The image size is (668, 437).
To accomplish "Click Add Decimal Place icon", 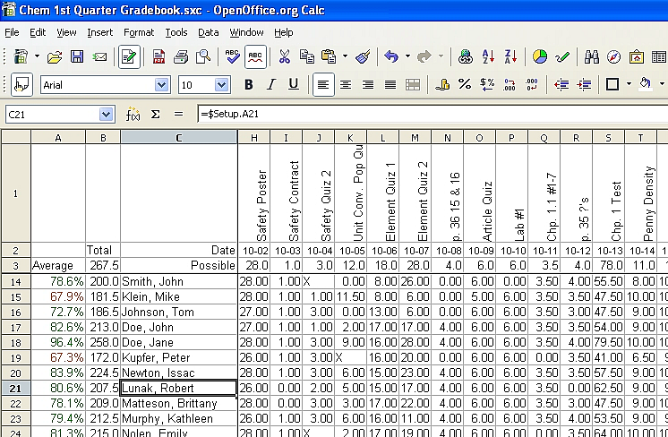I will tap(510, 85).
